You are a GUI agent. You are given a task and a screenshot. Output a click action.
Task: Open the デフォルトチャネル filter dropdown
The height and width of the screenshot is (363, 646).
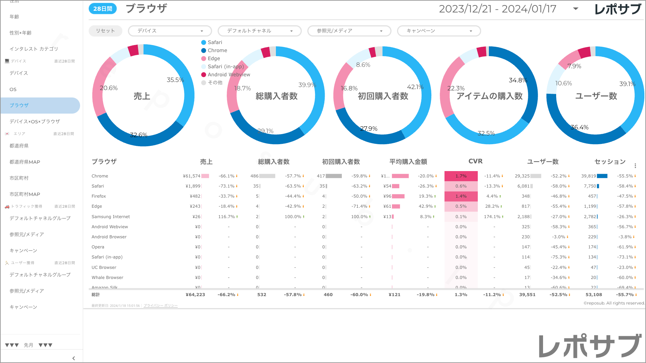coord(259,31)
